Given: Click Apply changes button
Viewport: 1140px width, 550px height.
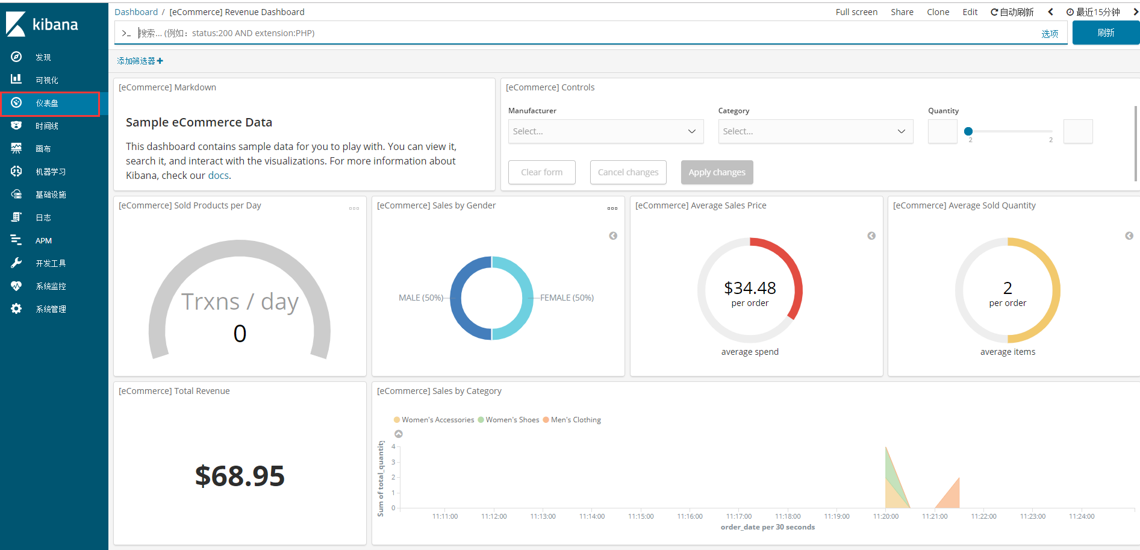Looking at the screenshot, I should point(717,172).
